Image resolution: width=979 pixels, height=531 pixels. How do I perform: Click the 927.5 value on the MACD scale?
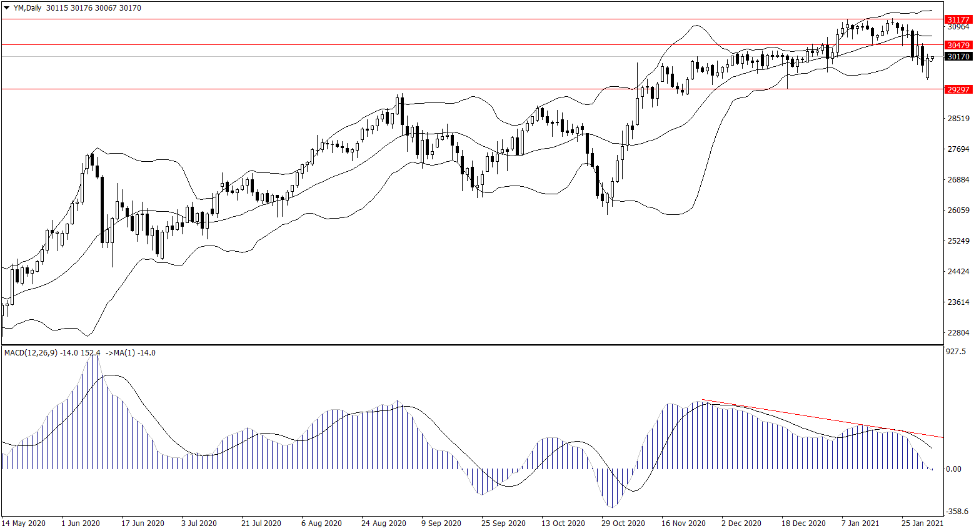[956, 352]
